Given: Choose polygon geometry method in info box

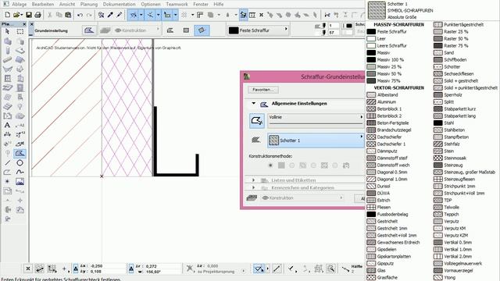Looking at the screenshot, I should pyautogui.click(x=170, y=30).
